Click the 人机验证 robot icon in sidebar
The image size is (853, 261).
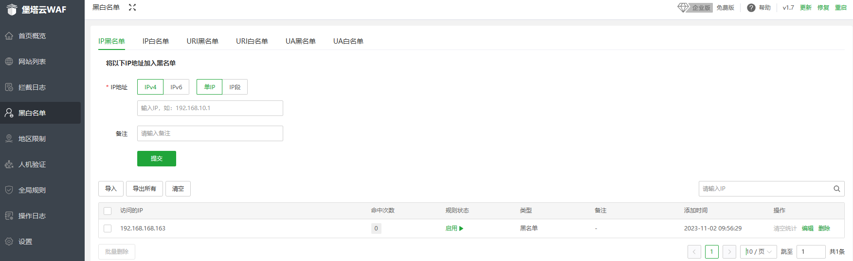click(x=9, y=164)
